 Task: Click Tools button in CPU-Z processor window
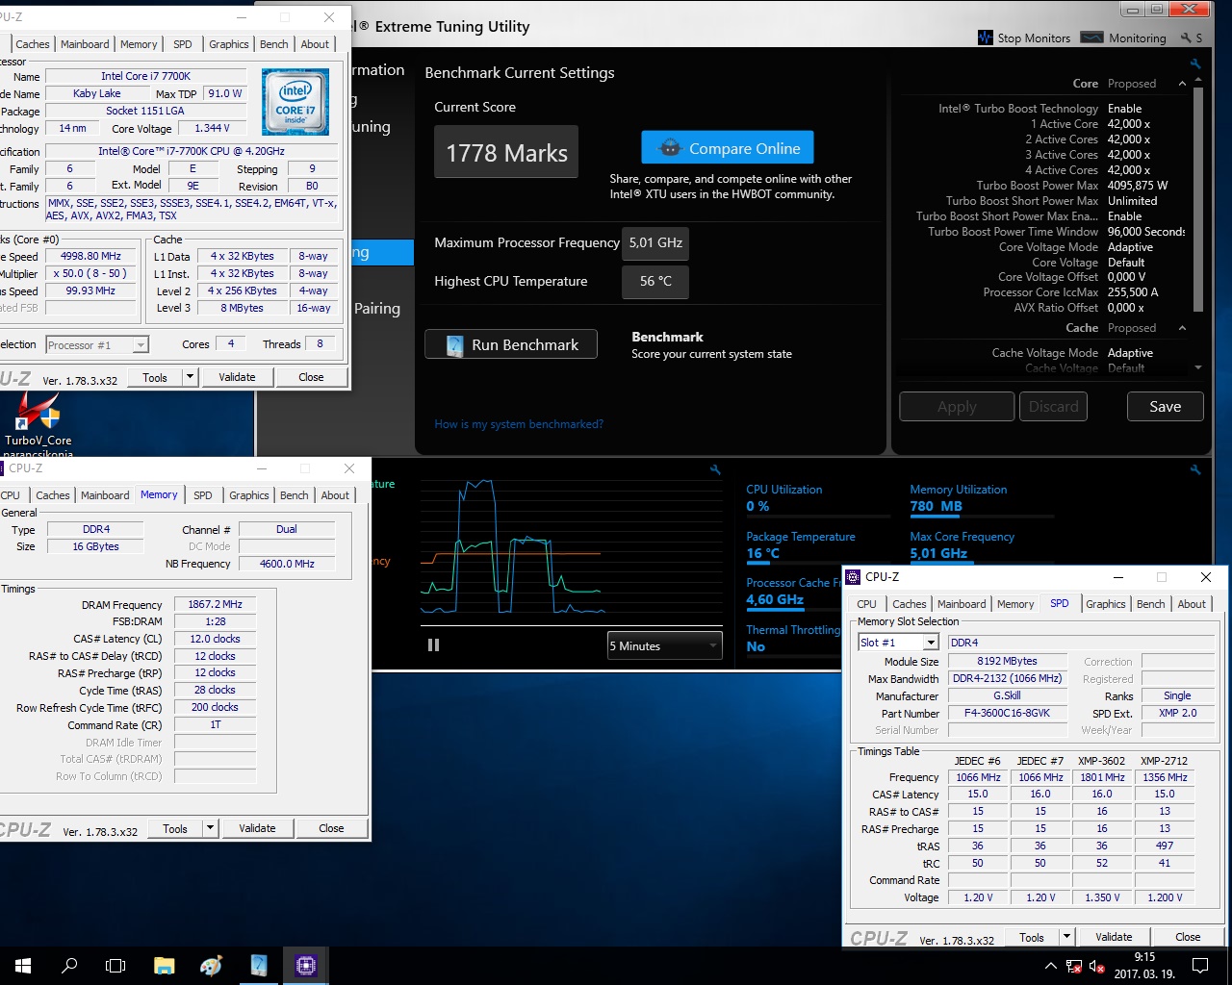[x=155, y=377]
